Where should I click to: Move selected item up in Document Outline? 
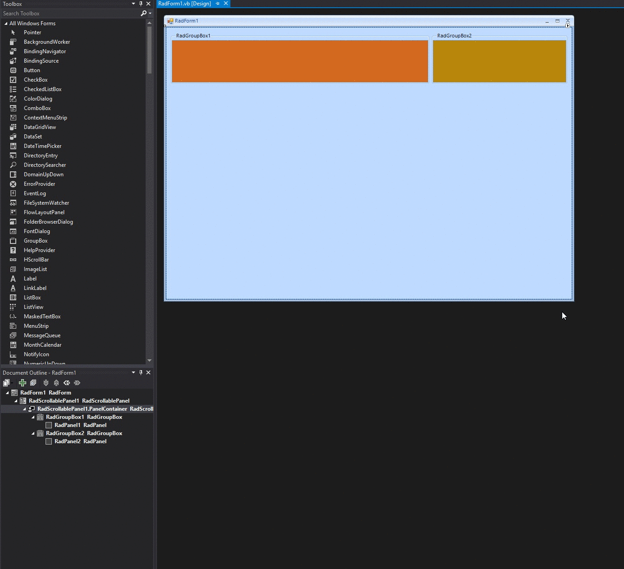click(56, 383)
